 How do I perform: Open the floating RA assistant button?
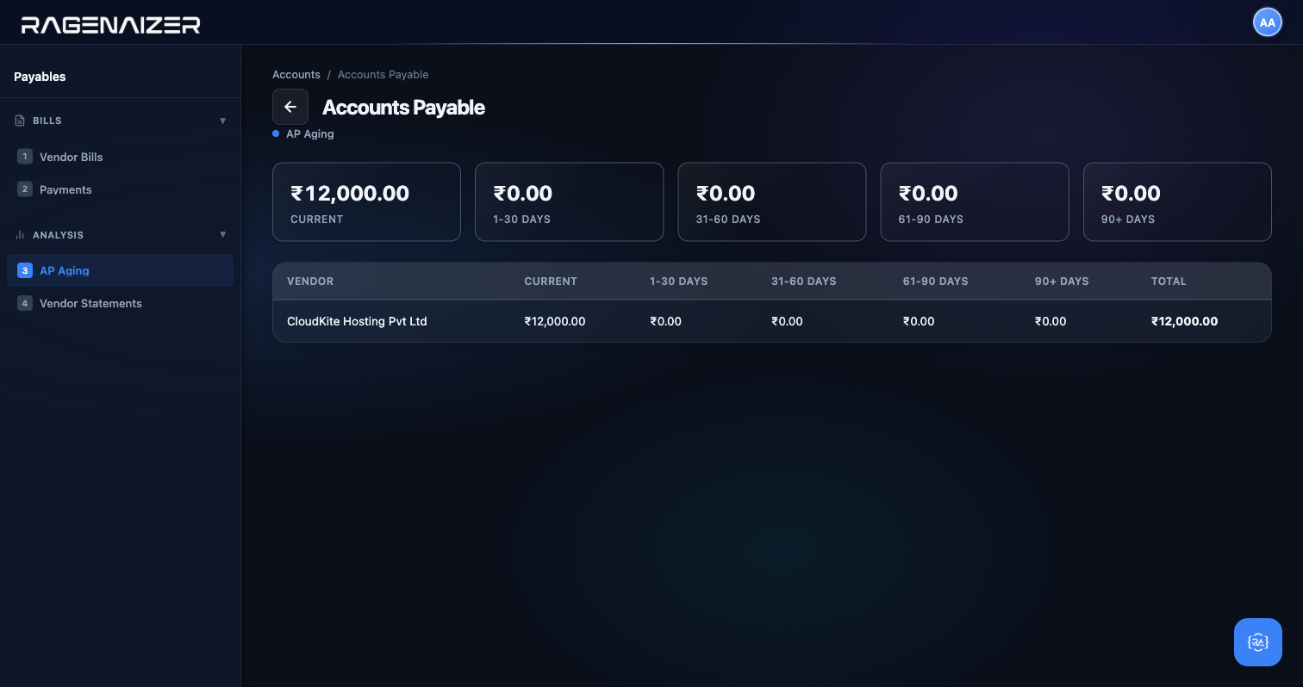pyautogui.click(x=1258, y=642)
